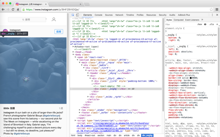Select the Event Listeners tab
220x137 pixels.
(x=192, y=20)
